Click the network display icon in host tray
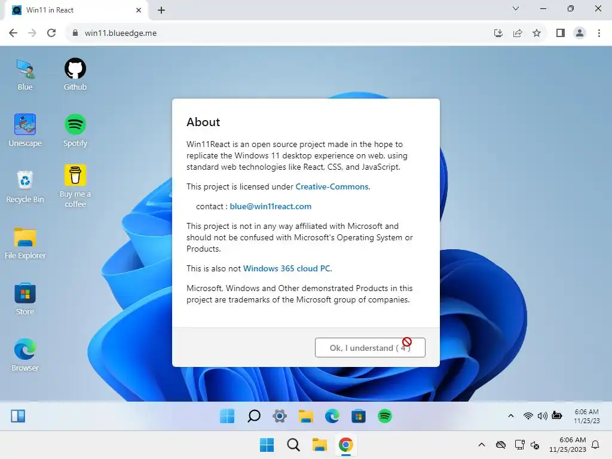Image resolution: width=612 pixels, height=459 pixels. [x=519, y=445]
